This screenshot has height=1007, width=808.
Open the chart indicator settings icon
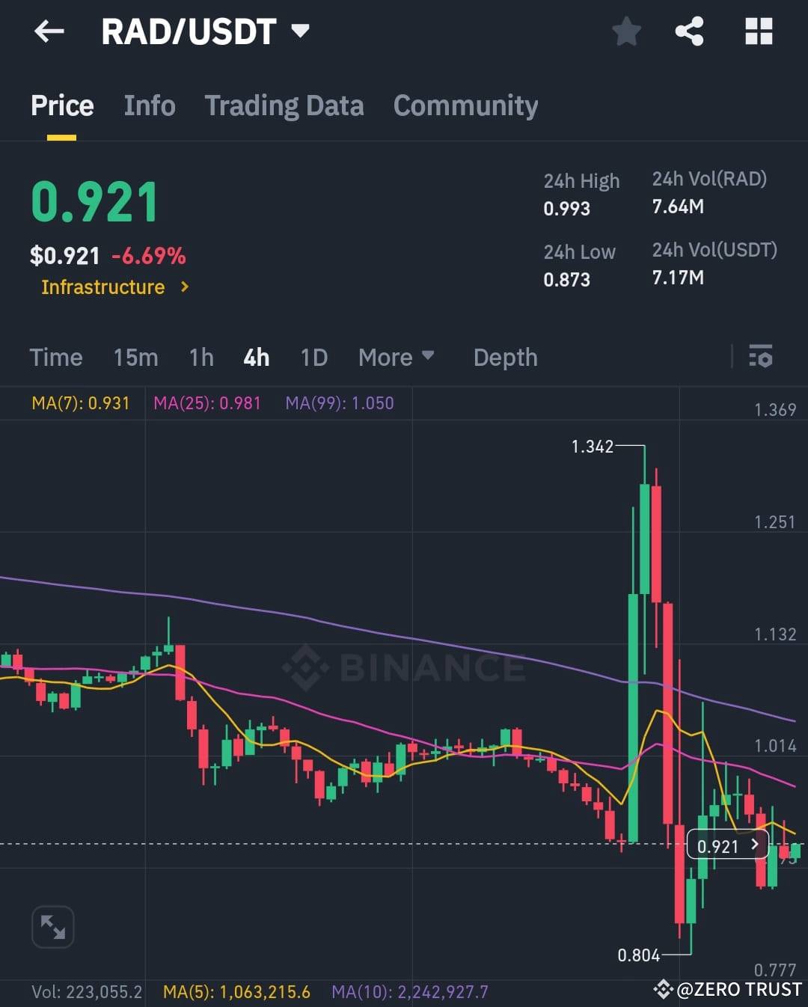(760, 357)
